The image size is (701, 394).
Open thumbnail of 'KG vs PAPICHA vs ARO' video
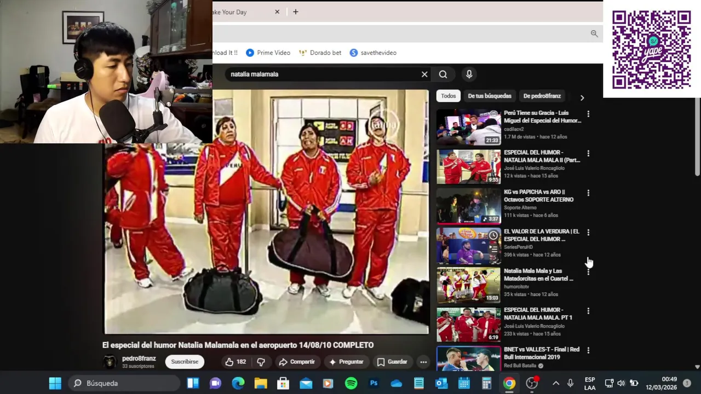coord(468,206)
